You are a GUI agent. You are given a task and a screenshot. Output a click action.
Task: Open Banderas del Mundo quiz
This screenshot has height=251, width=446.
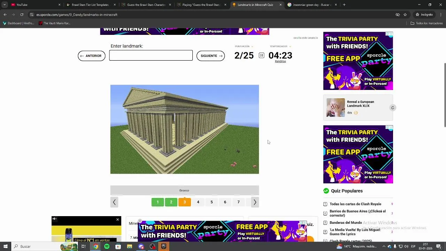click(x=346, y=223)
